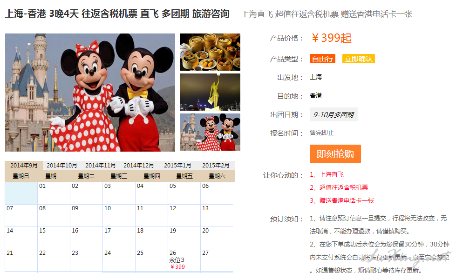Screen dimensions: 456x273
Task: Select calendar date 15
Action: (54, 238)
